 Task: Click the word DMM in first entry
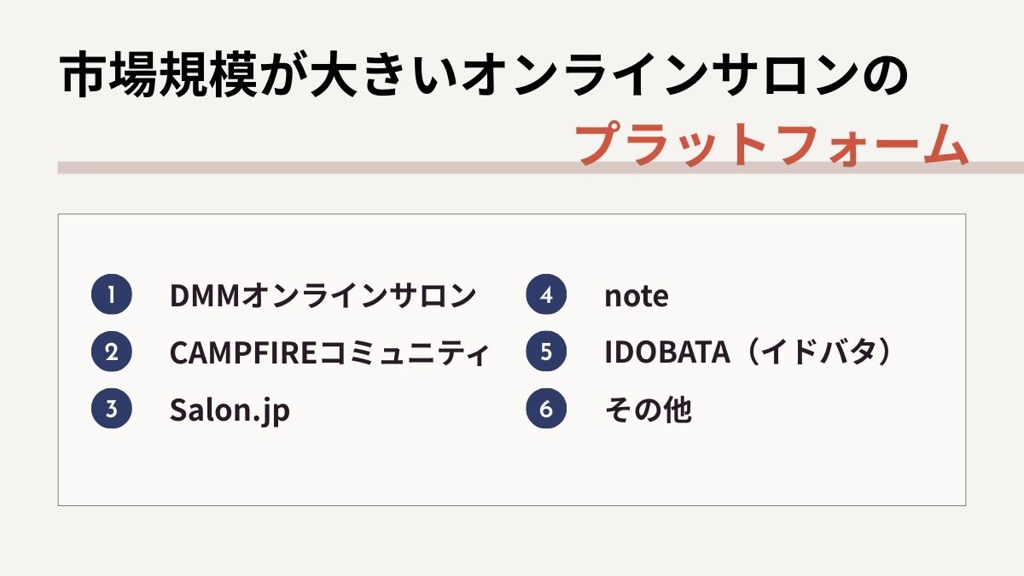click(x=206, y=296)
